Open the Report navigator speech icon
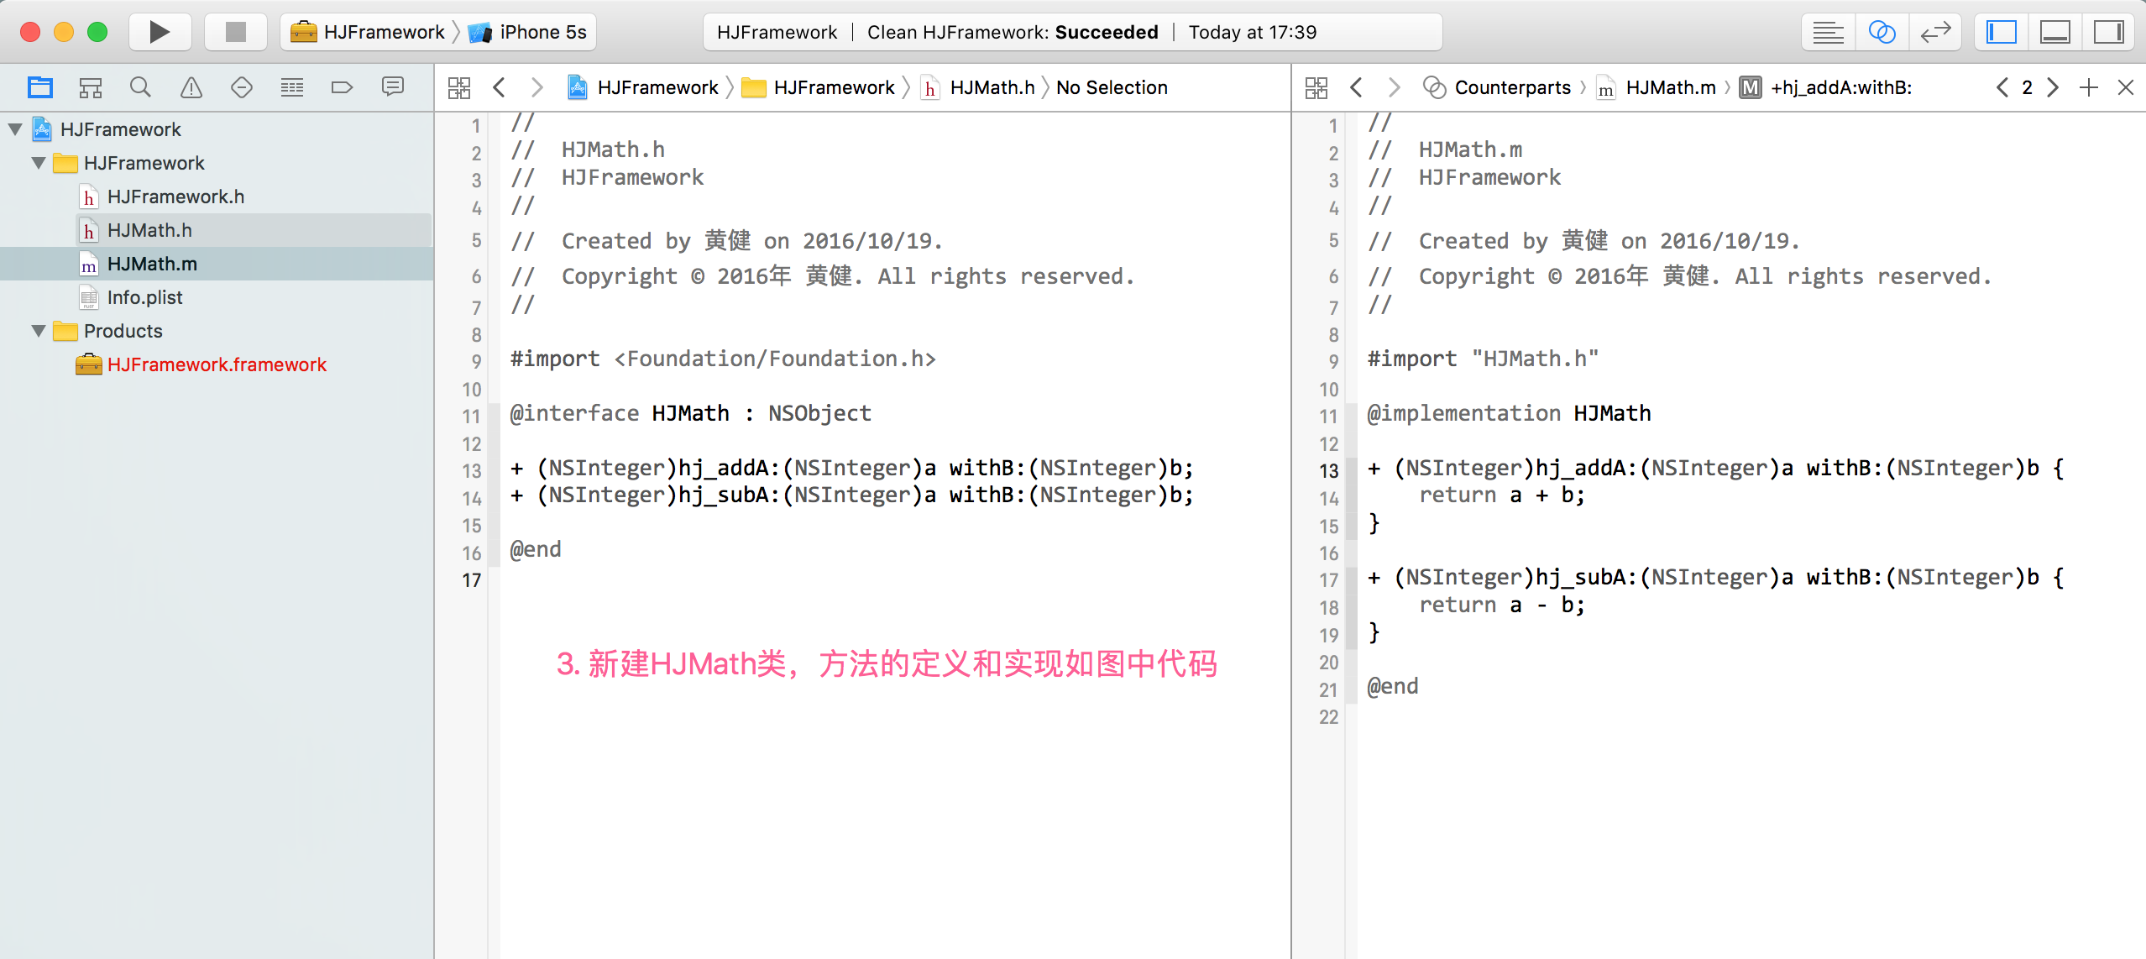Image resolution: width=2146 pixels, height=959 pixels. click(392, 87)
